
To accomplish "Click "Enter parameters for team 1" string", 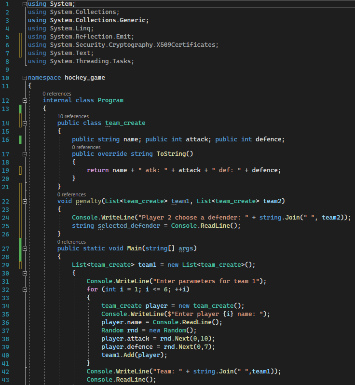I will (206, 281).
